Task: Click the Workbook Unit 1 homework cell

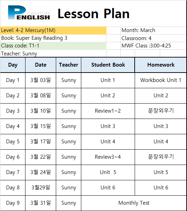Action: pyautogui.click(x=160, y=80)
